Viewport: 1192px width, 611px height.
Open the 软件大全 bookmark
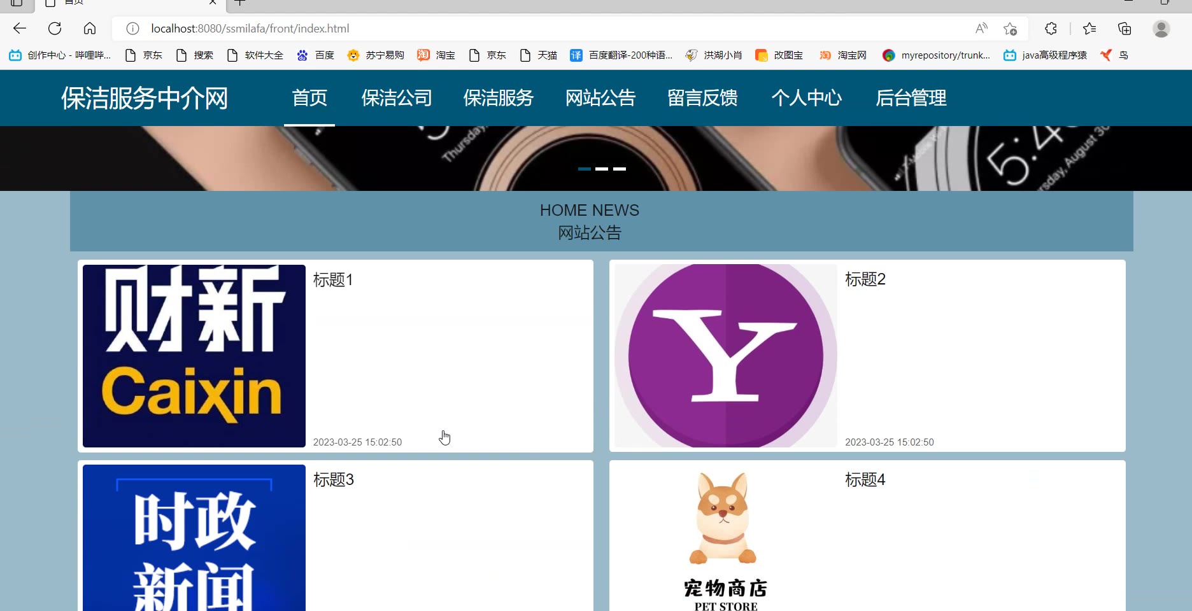(255, 55)
